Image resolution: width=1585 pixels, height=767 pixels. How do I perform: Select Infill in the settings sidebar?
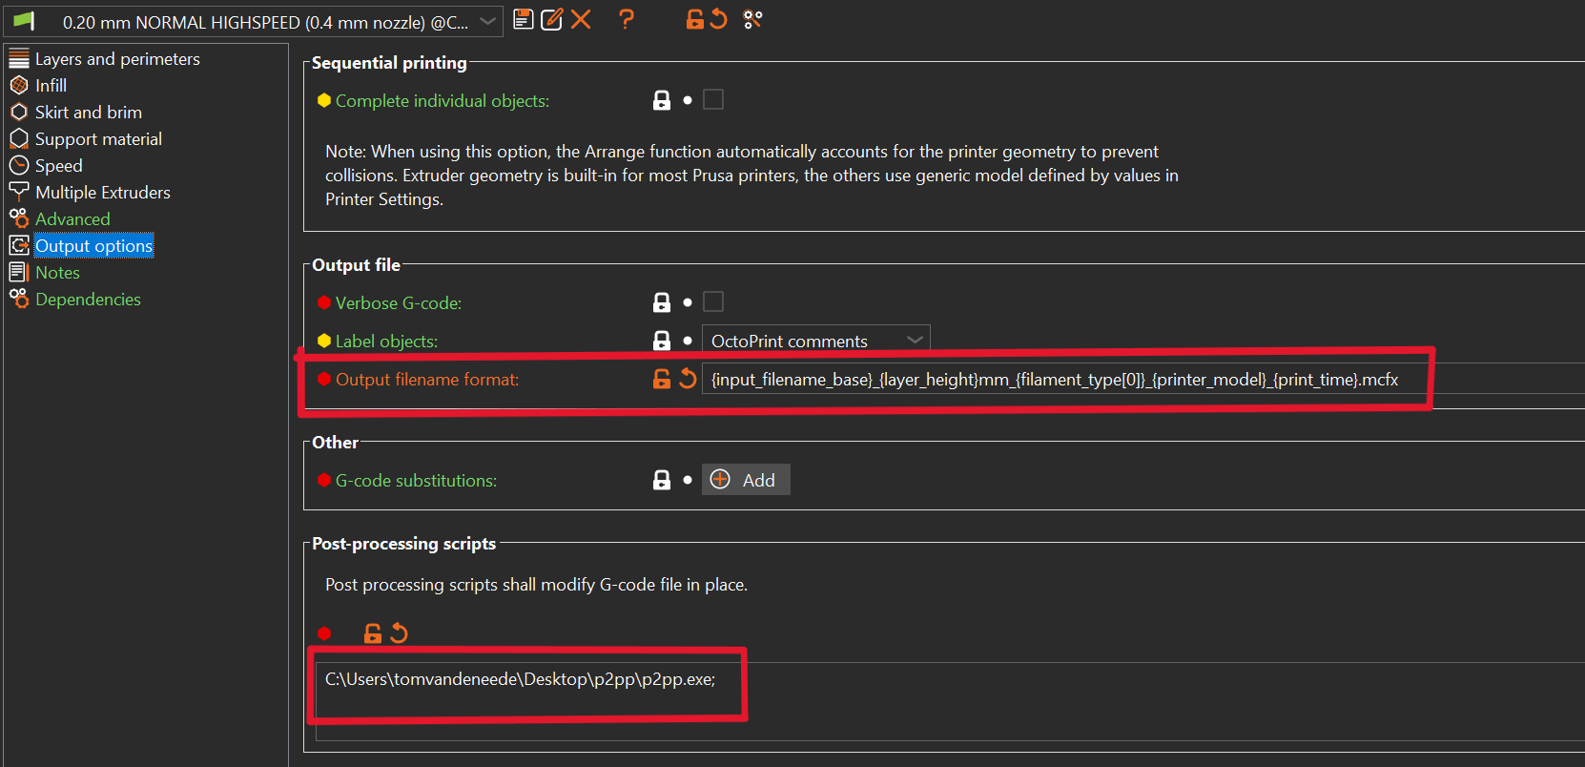[51, 86]
